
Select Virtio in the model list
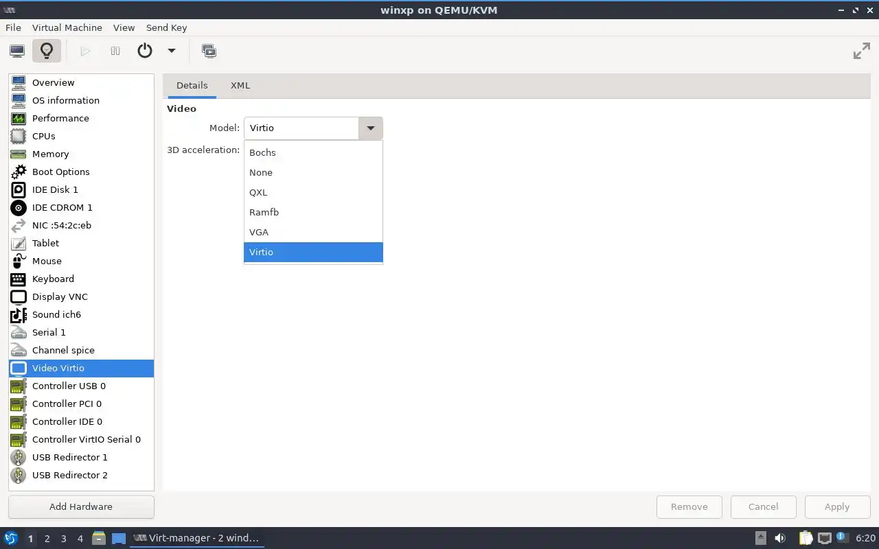(313, 252)
